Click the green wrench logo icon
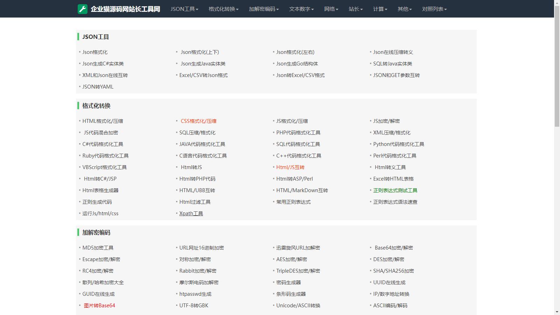The width and height of the screenshot is (560, 315). click(x=83, y=9)
